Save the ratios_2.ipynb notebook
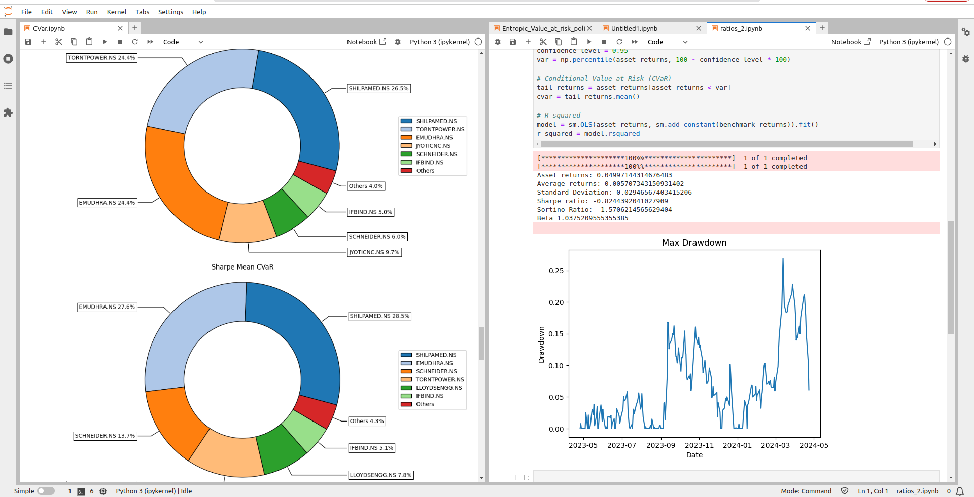 pos(513,42)
